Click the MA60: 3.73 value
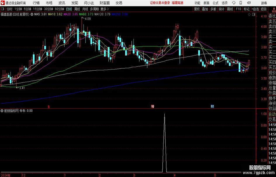The image size is (276, 177). pyautogui.click(x=86, y=14)
